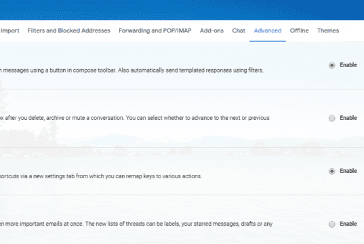Open the Add-ons settings tab
The height and width of the screenshot is (244, 364).
click(x=211, y=30)
